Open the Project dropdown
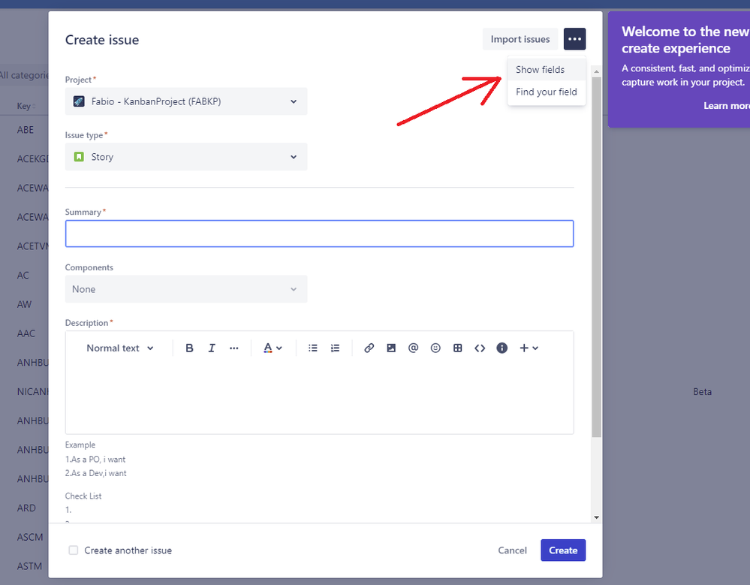 [186, 101]
